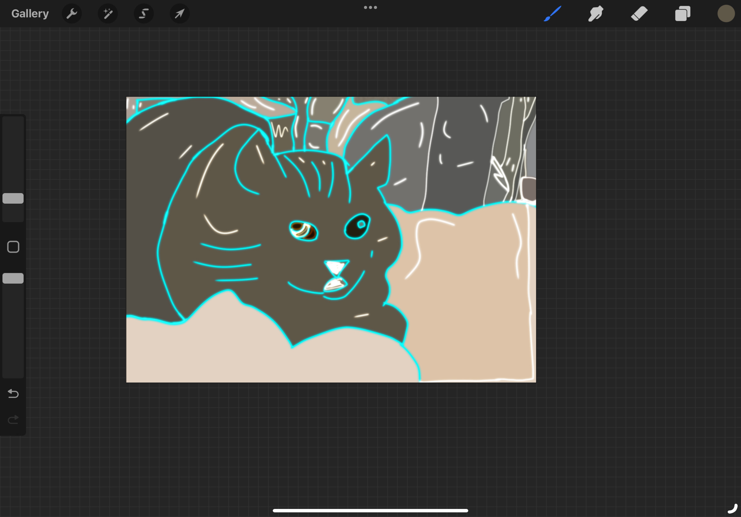Click the brush opacity slider handle

[13, 278]
